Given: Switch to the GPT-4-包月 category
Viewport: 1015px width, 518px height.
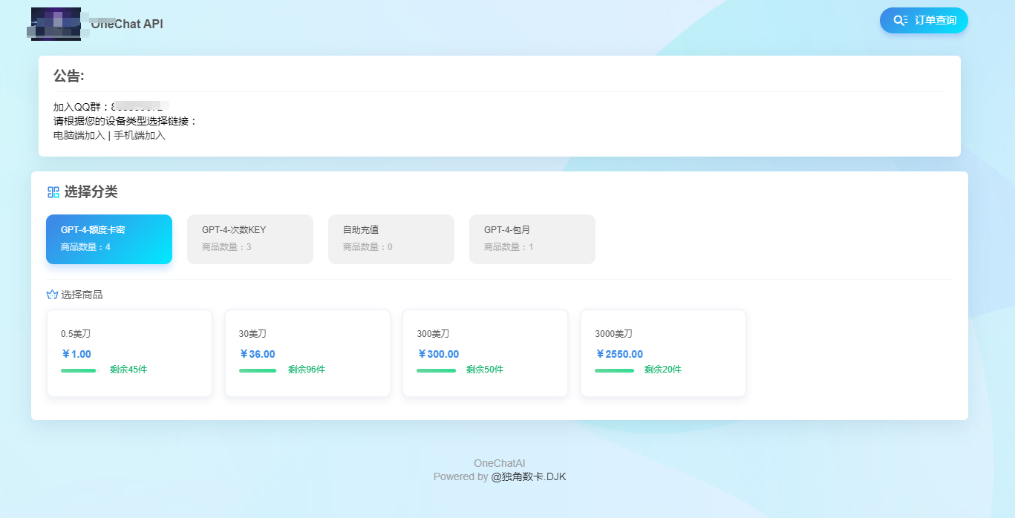Looking at the screenshot, I should [532, 239].
